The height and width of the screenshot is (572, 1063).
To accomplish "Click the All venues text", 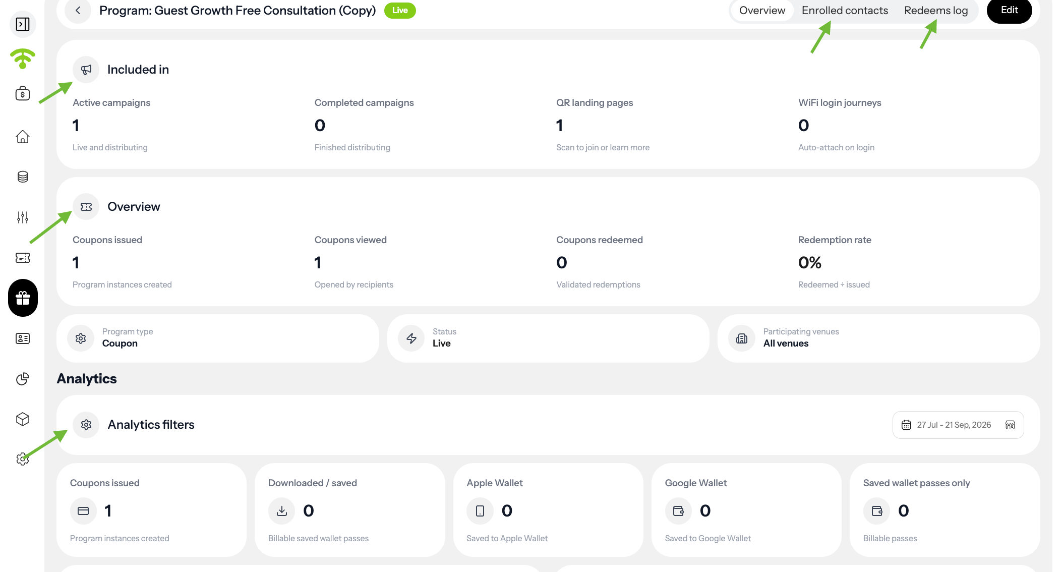I will 786,344.
